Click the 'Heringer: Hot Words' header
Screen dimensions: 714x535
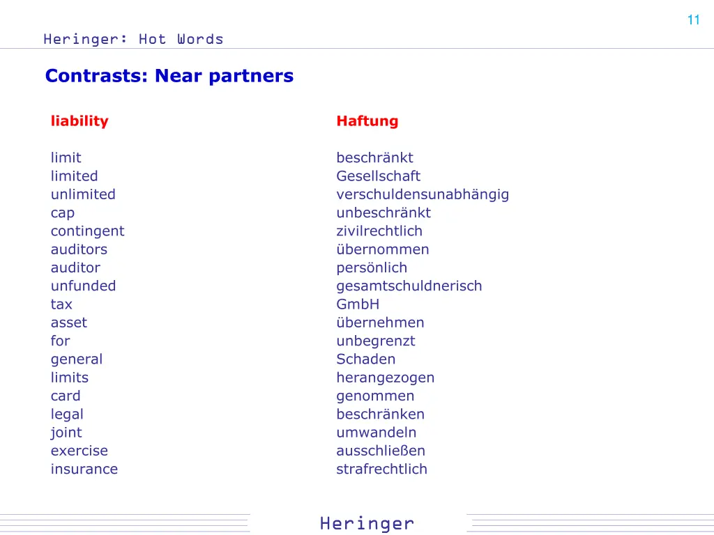133,39
